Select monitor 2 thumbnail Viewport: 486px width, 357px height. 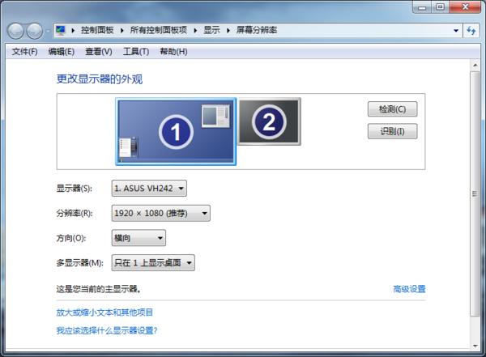(x=269, y=121)
